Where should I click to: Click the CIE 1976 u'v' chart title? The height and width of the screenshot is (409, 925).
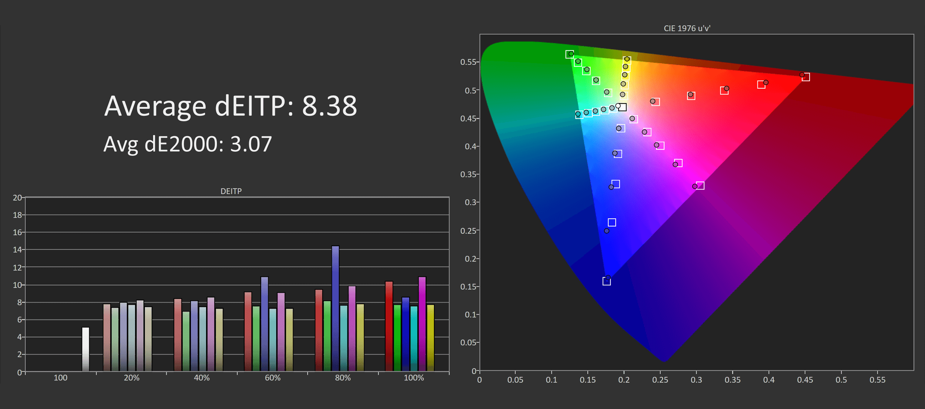click(687, 28)
